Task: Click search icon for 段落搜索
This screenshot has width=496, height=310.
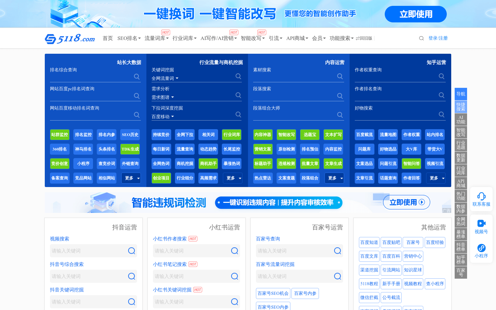Action: click(340, 96)
